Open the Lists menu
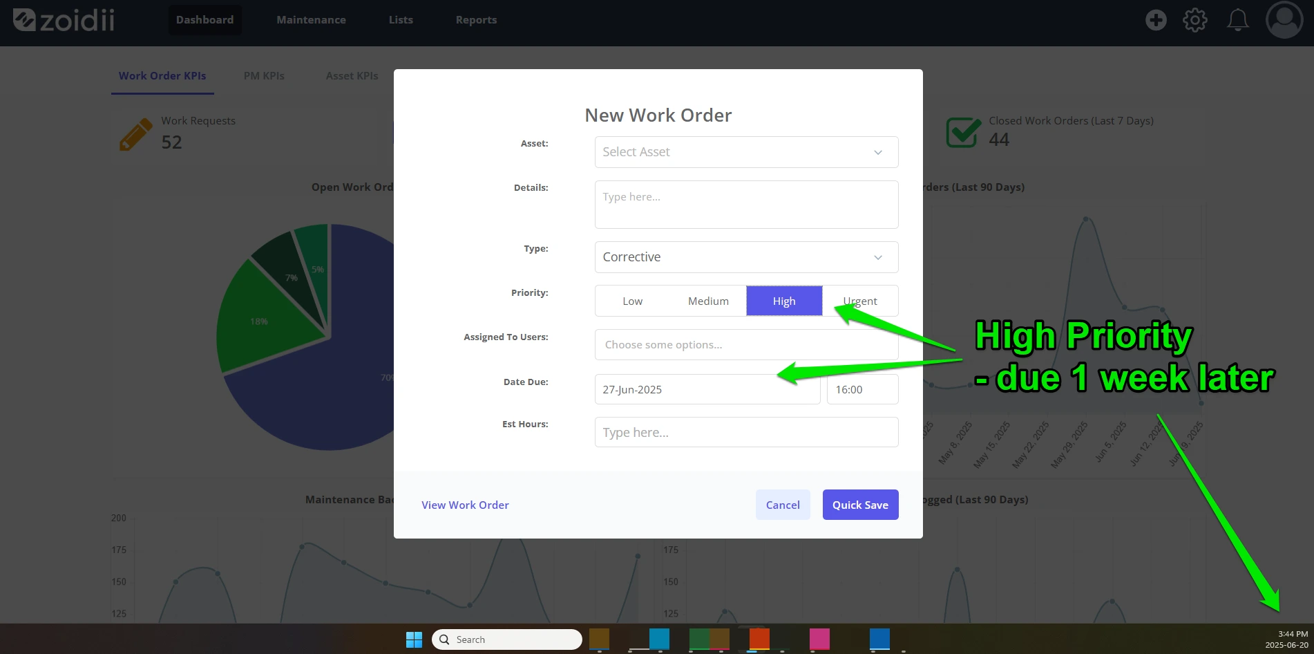 (401, 19)
